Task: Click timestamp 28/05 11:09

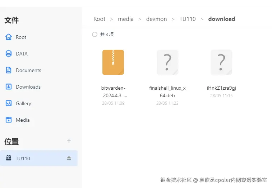Action: click(x=113, y=103)
